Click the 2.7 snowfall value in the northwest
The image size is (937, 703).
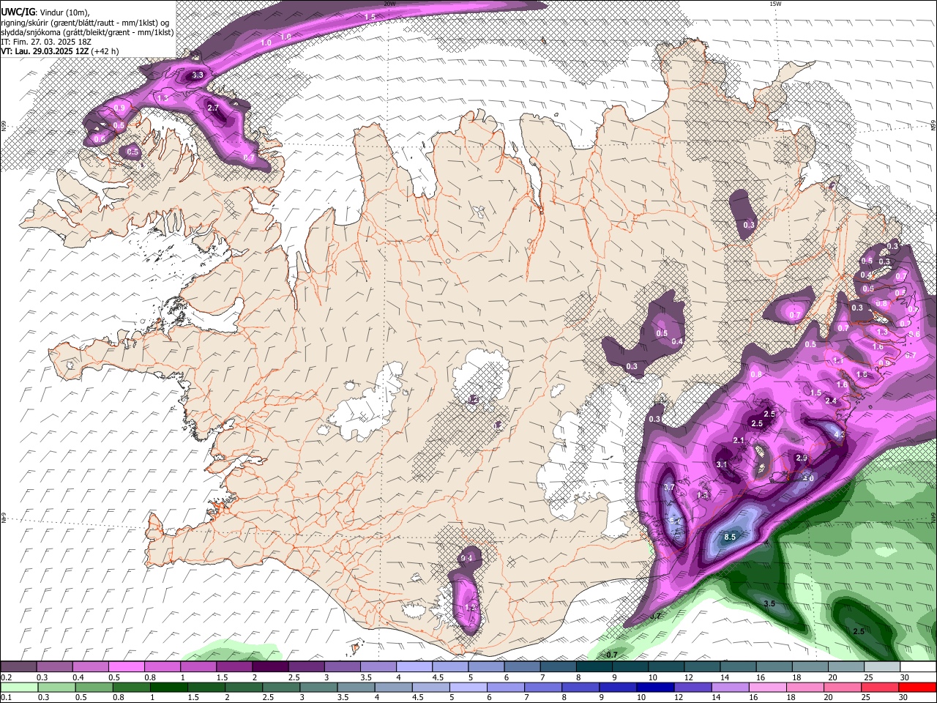213,108
